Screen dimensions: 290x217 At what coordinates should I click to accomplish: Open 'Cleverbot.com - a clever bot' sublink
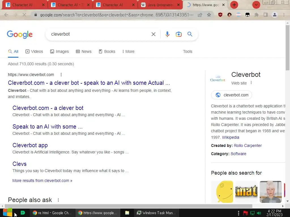click(48, 108)
